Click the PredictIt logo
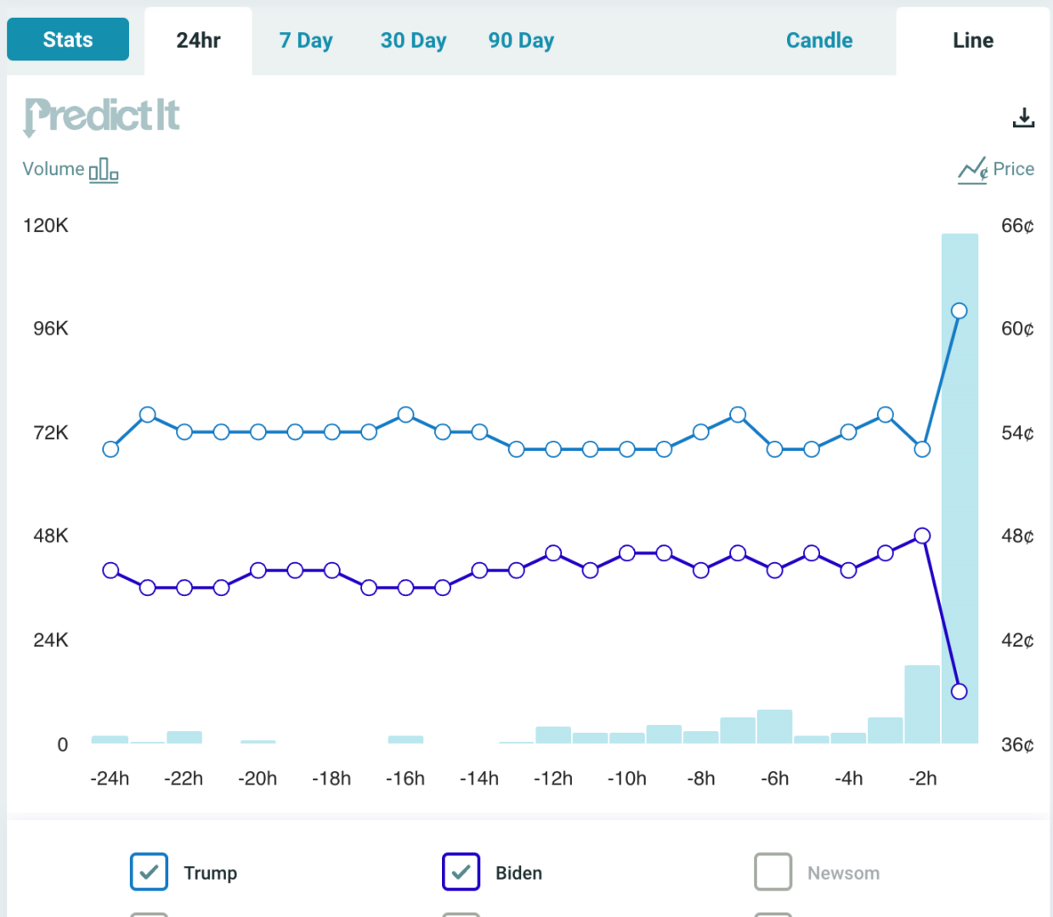Screen dimensions: 1053x917 click(x=102, y=116)
